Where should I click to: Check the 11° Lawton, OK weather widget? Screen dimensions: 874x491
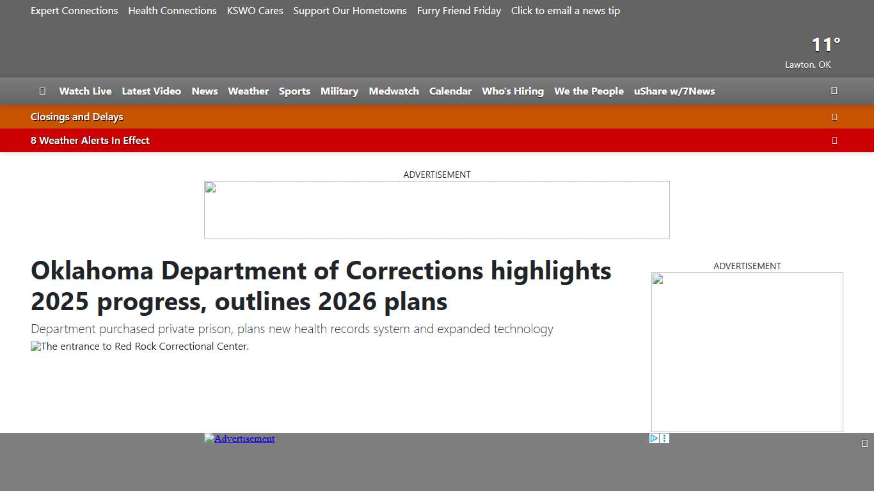point(825,51)
